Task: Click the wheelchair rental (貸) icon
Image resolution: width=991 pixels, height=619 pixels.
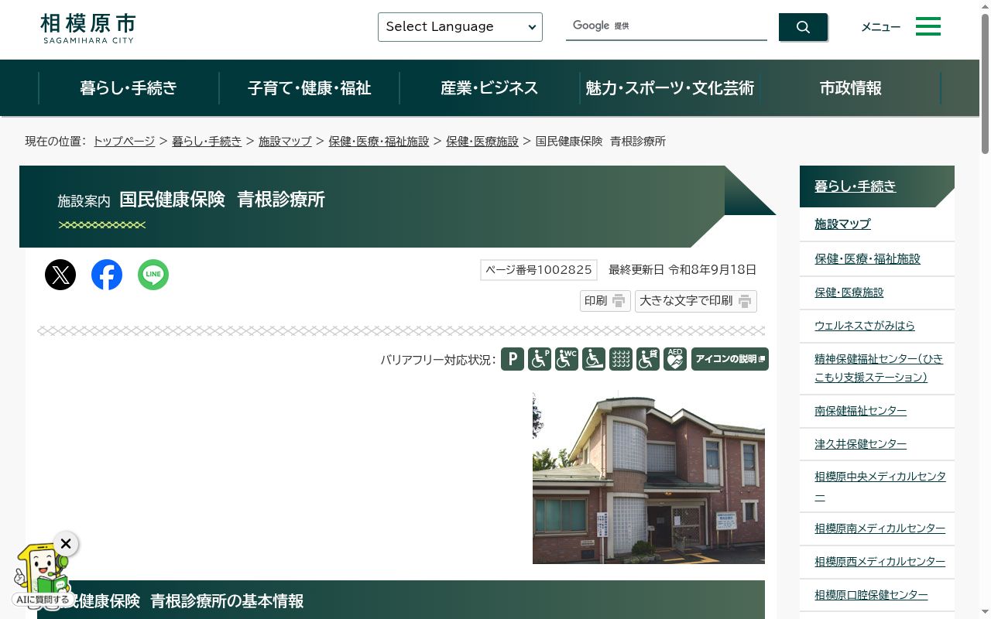Action: pos(648,359)
